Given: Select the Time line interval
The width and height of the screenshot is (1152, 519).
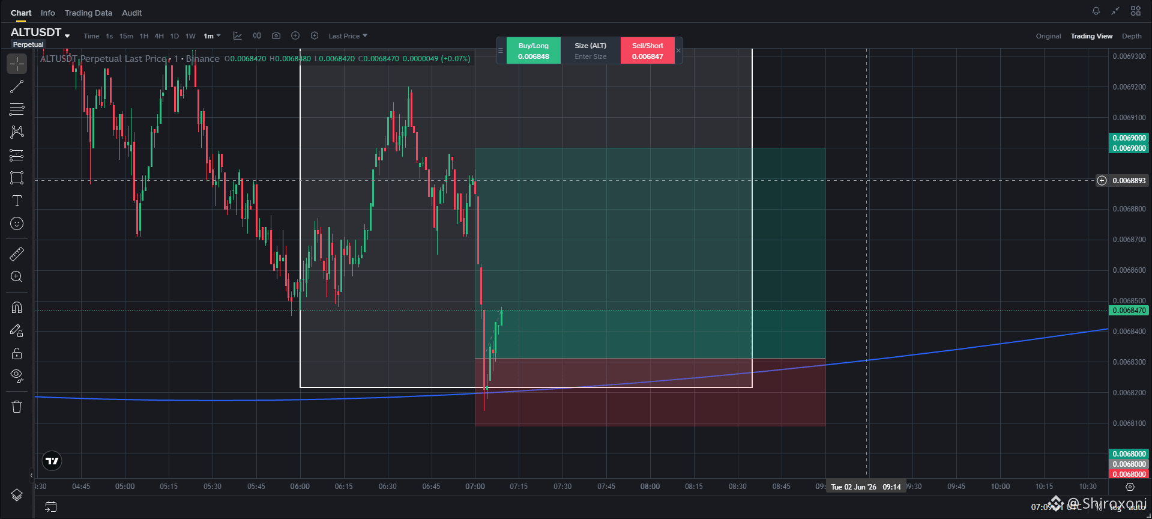Looking at the screenshot, I should pyautogui.click(x=91, y=36).
